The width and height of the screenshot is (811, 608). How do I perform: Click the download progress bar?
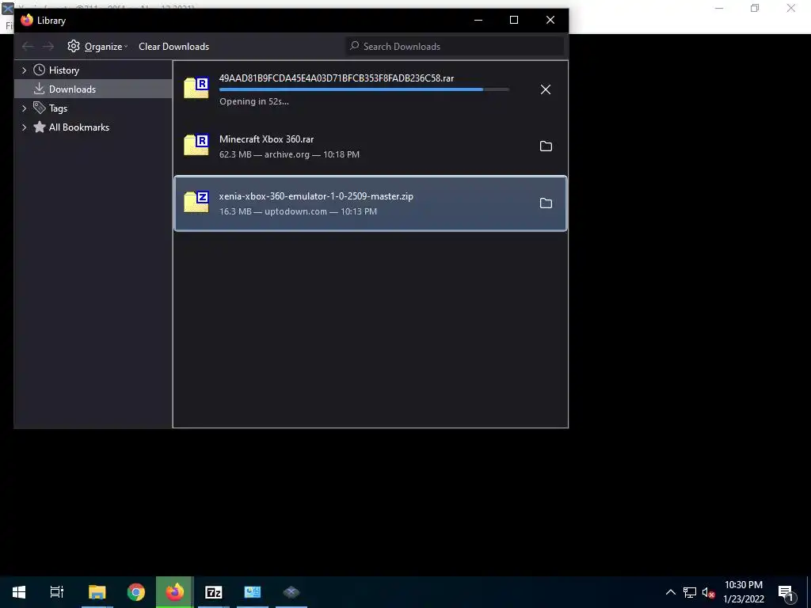pos(364,89)
